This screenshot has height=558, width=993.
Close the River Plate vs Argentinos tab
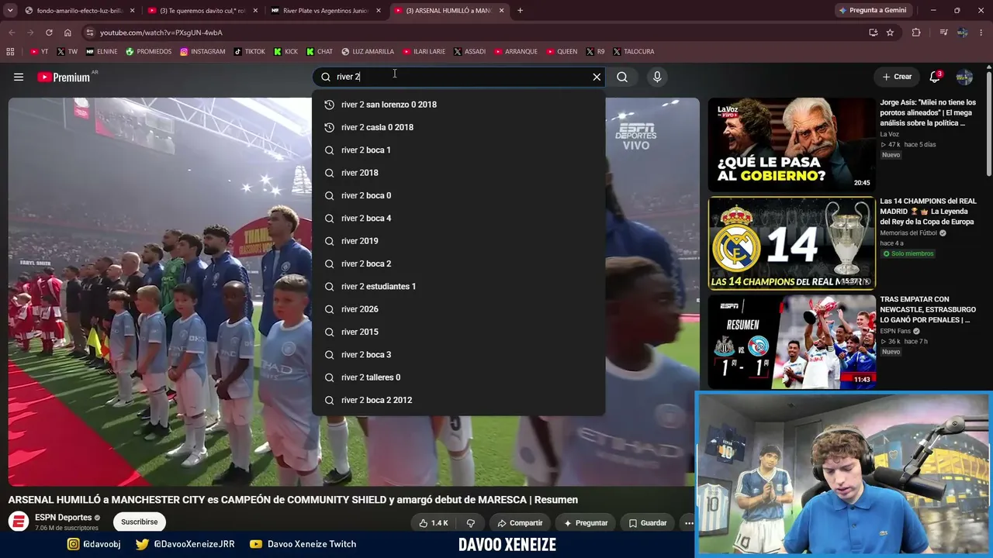(378, 11)
